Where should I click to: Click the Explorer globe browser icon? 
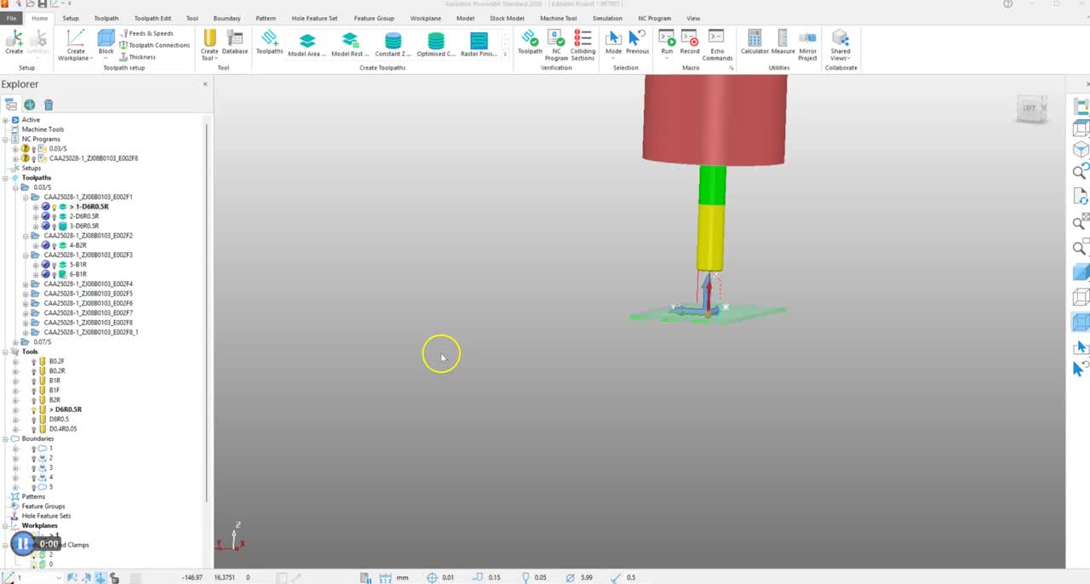click(29, 105)
